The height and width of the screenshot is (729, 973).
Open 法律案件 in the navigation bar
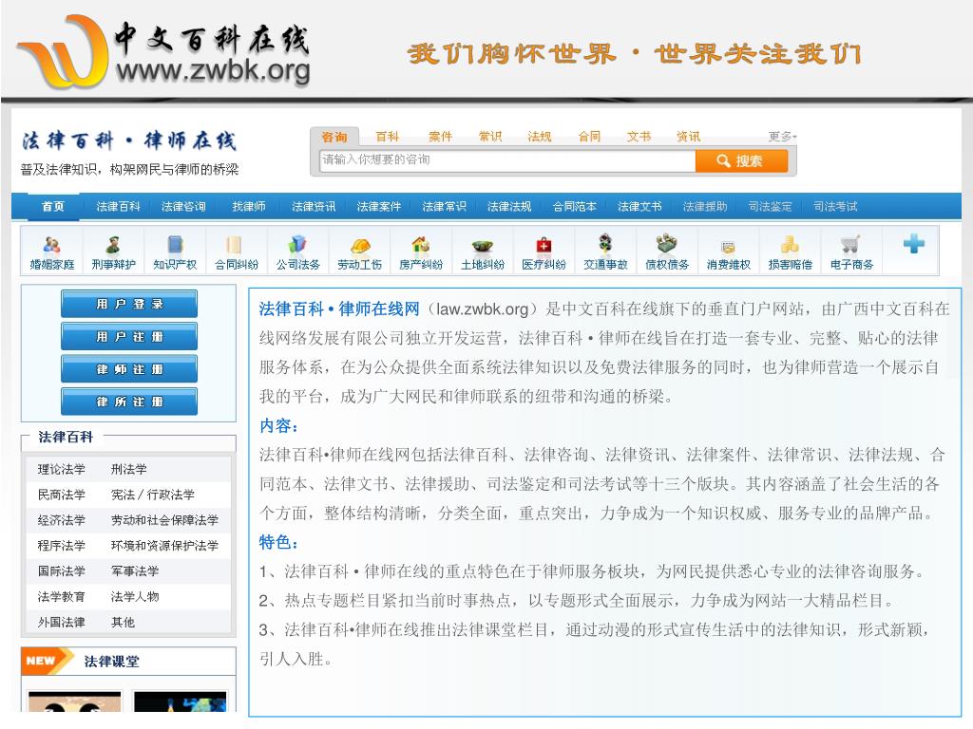[x=378, y=206]
